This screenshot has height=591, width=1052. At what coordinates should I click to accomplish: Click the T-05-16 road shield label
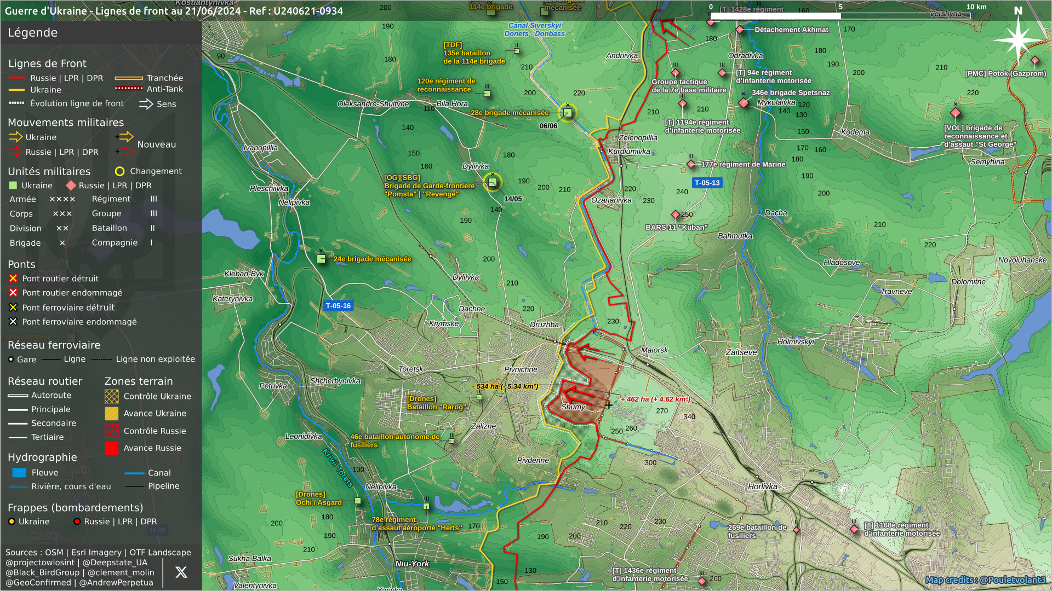[338, 306]
